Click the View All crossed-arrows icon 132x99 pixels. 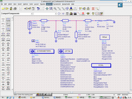click(47, 8)
